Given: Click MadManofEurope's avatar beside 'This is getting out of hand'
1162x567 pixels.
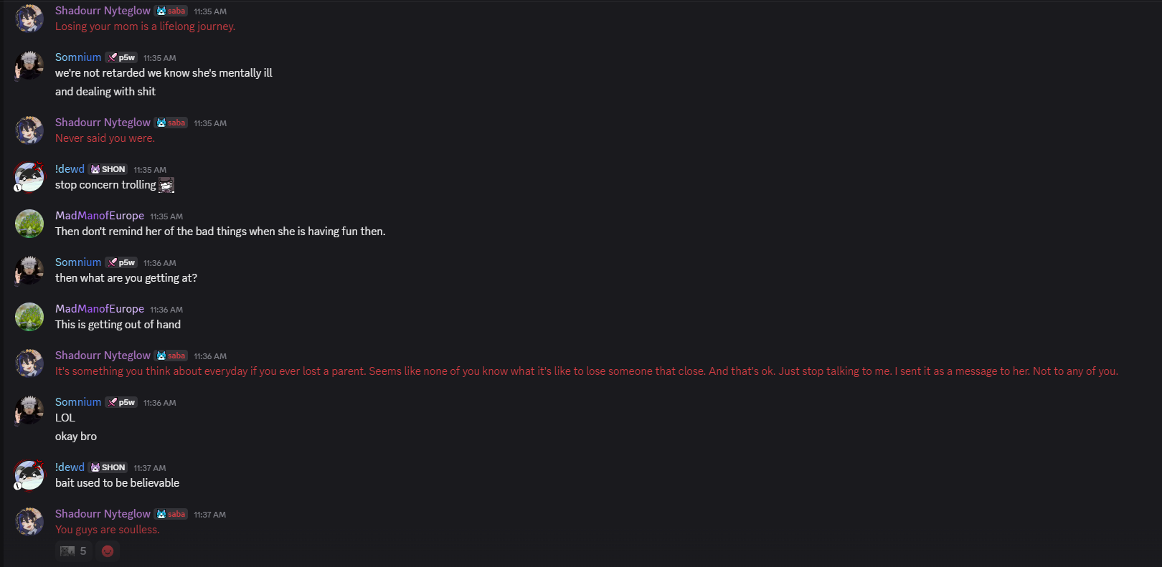Looking at the screenshot, I should click(x=29, y=316).
